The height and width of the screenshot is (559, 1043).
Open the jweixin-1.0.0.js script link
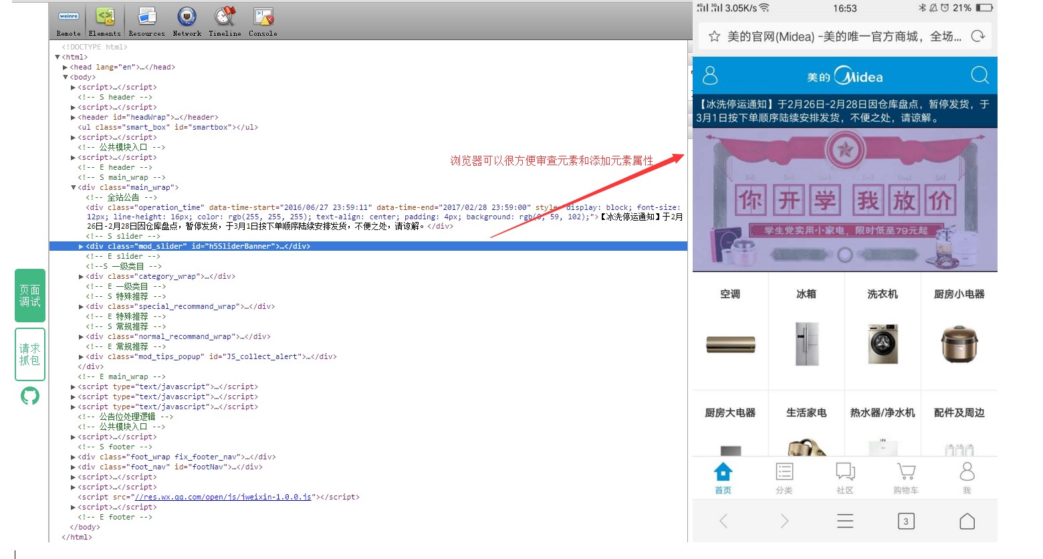coord(223,497)
